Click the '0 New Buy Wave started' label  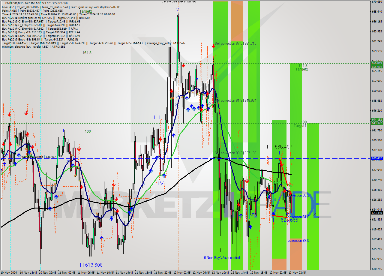coord(222,258)
